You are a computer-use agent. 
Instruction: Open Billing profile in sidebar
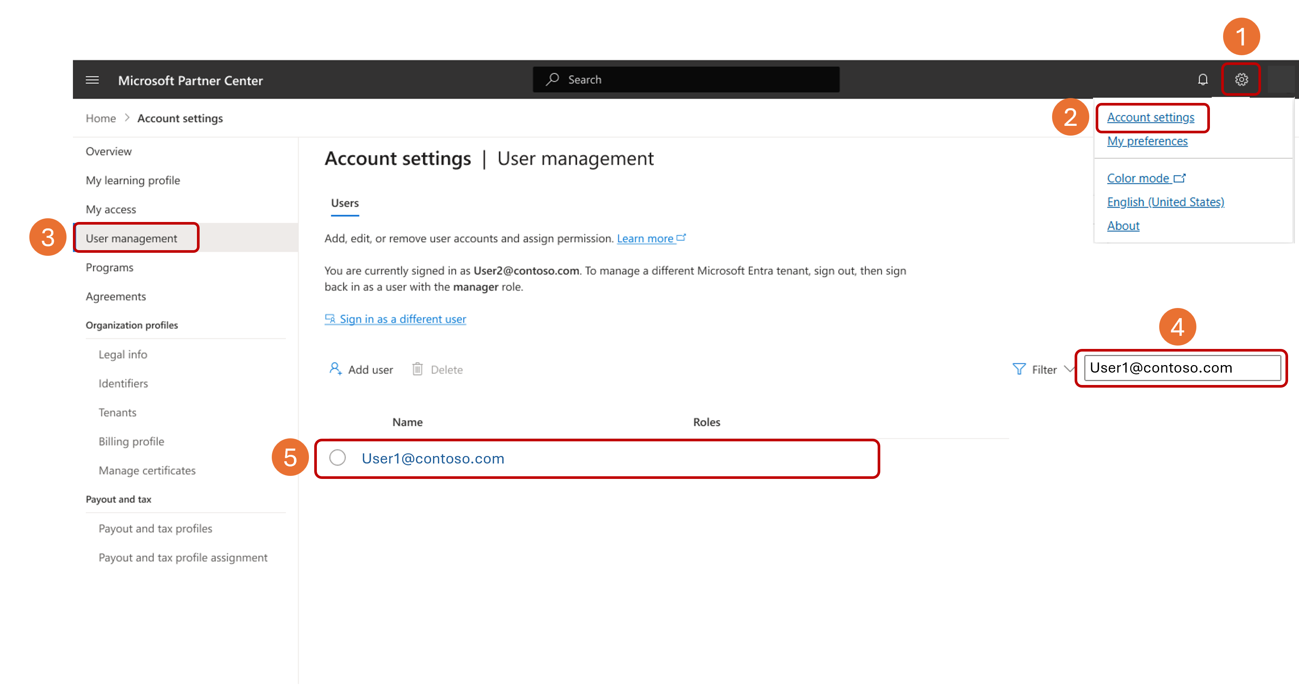click(x=131, y=441)
